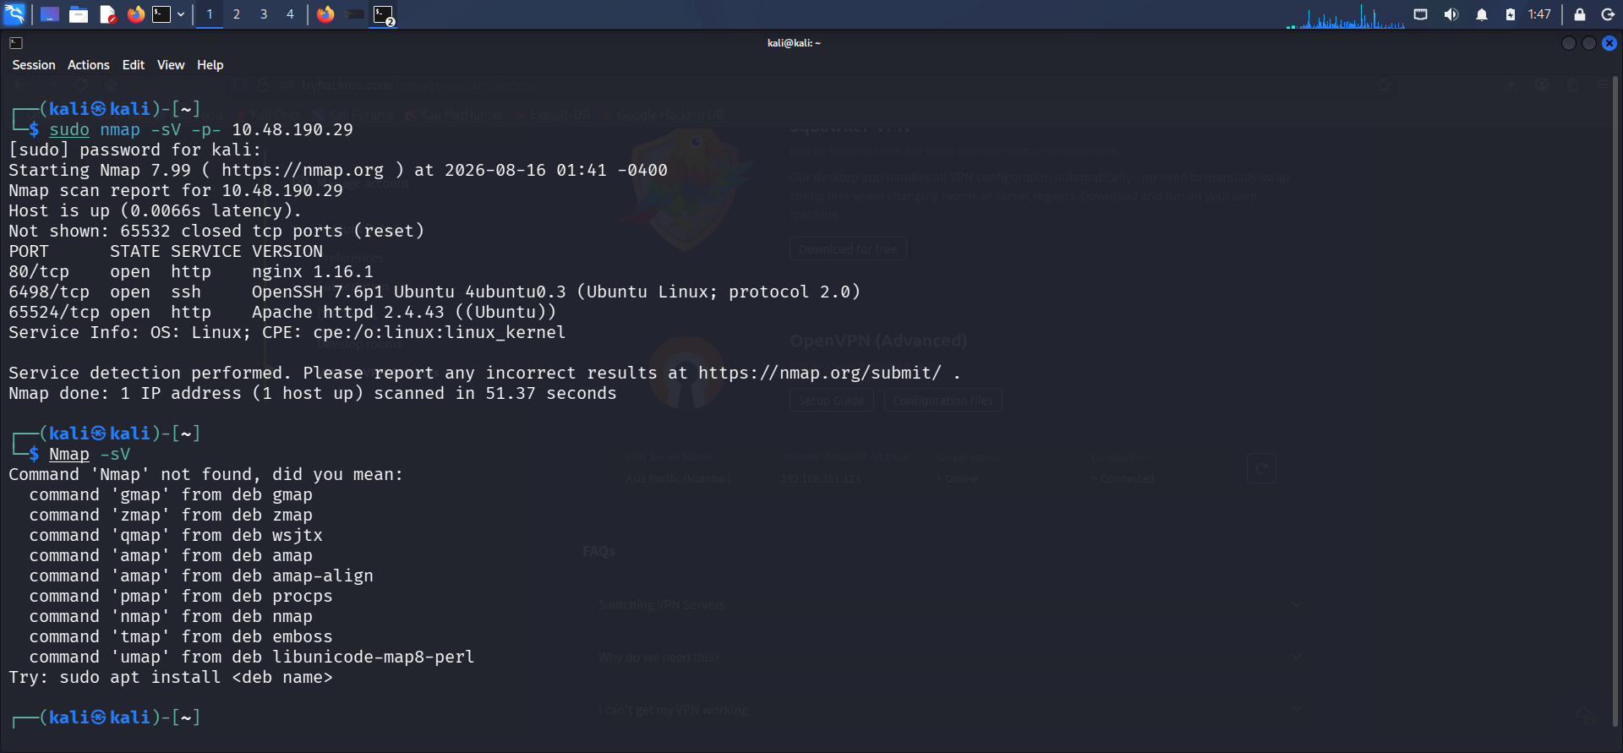Launch the file manager from the panel
Viewport: 1623px width, 753px height.
pos(79,14)
